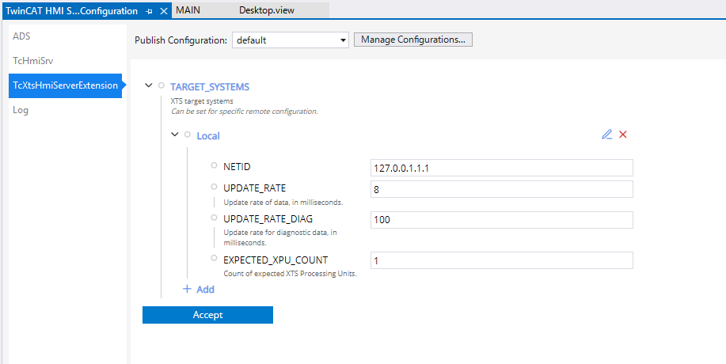Viewport: 726px width, 364px height.
Task: Click the NETID label
Action: point(237,166)
